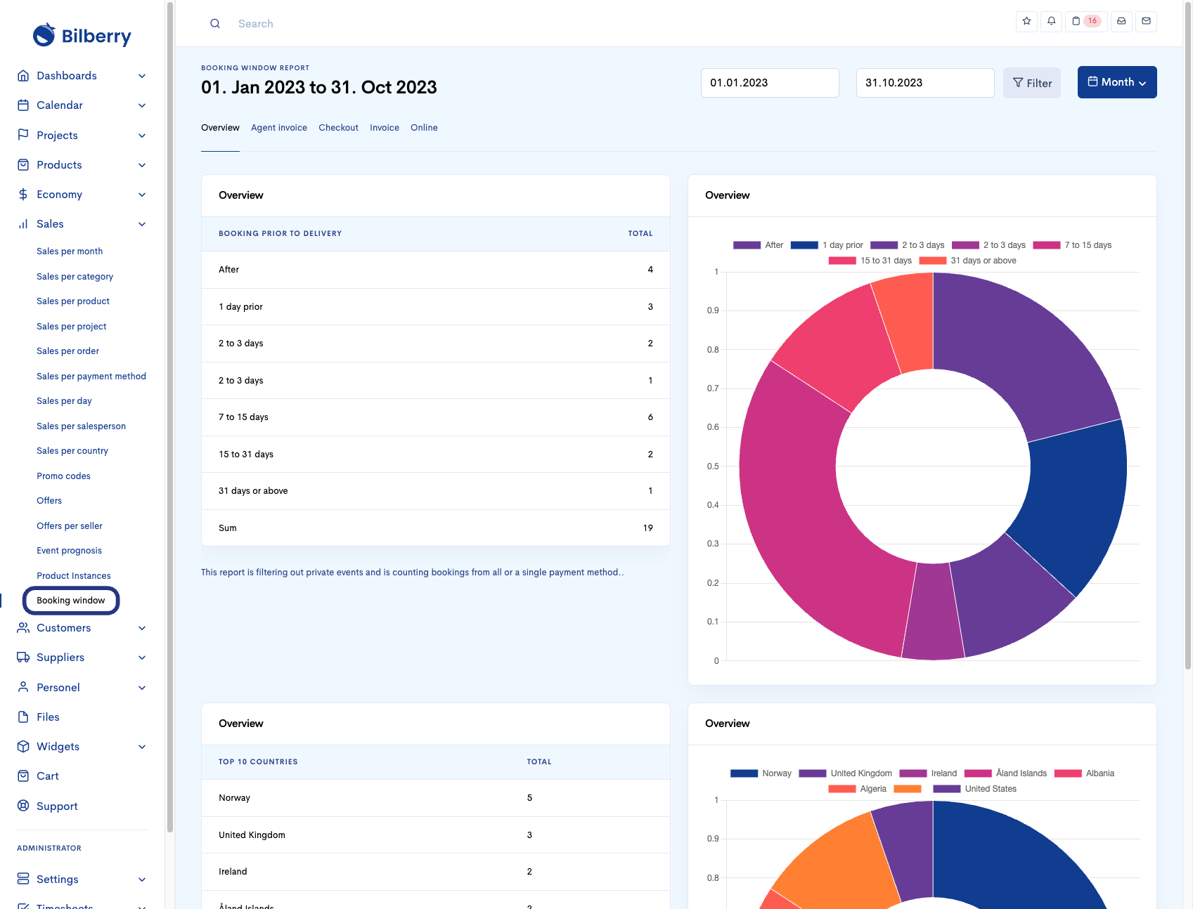Click the Customers people icon
1193x909 pixels.
(x=23, y=628)
